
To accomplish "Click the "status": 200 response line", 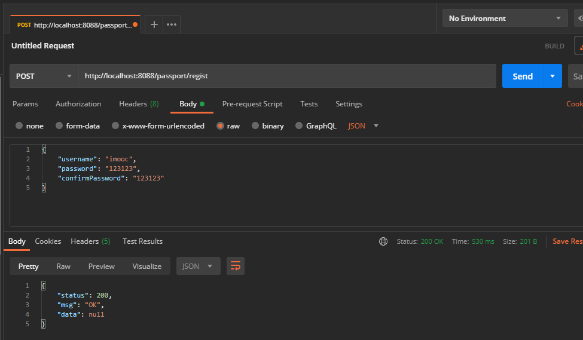I will (x=84, y=295).
